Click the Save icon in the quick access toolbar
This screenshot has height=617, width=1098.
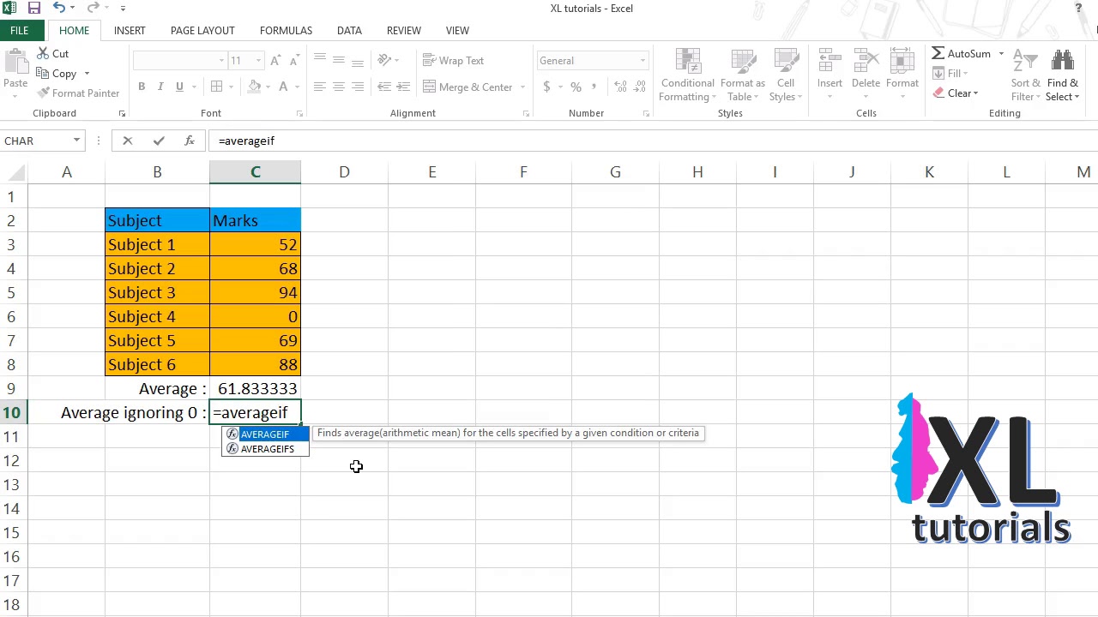pos(34,9)
